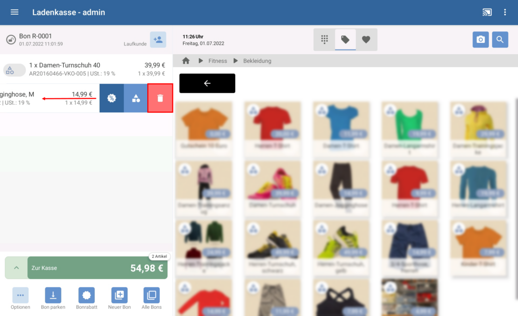Add a customer to the receipt

pos(158,40)
